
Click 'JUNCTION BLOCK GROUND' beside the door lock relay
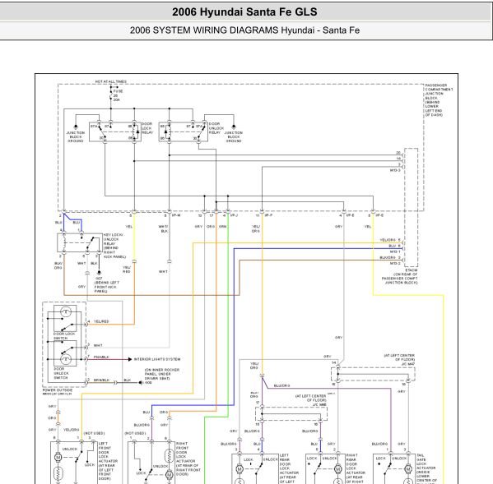tap(76, 137)
